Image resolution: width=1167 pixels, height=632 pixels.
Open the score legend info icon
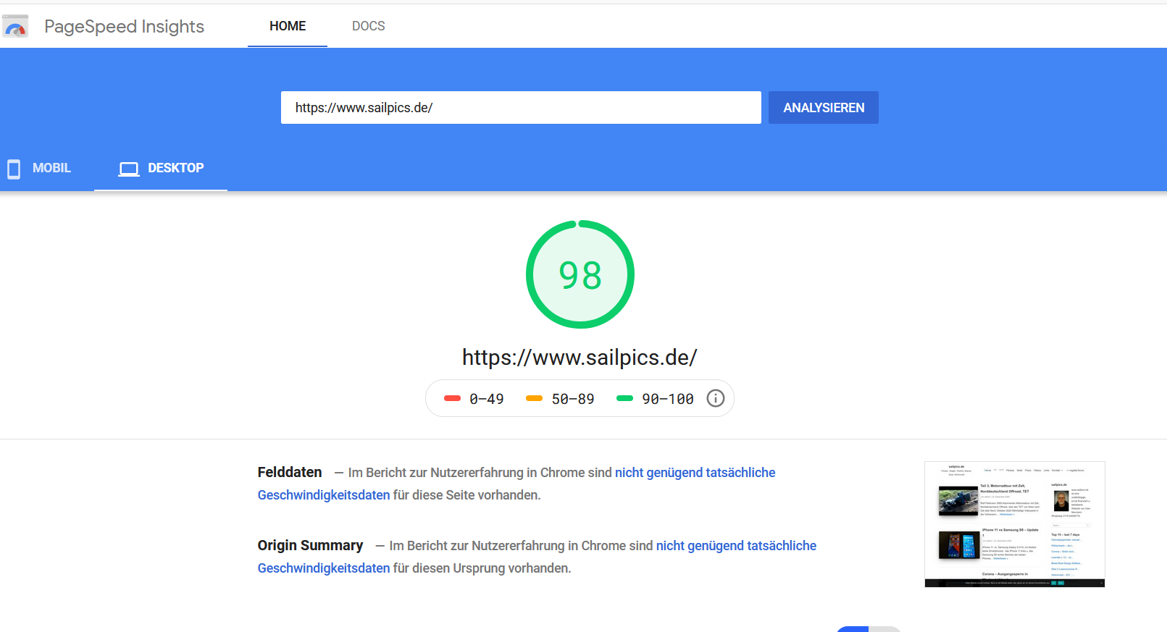point(716,398)
